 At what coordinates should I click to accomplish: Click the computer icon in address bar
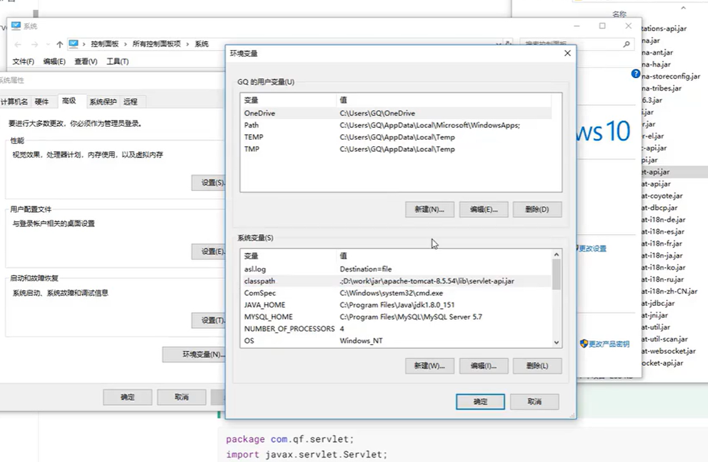74,44
